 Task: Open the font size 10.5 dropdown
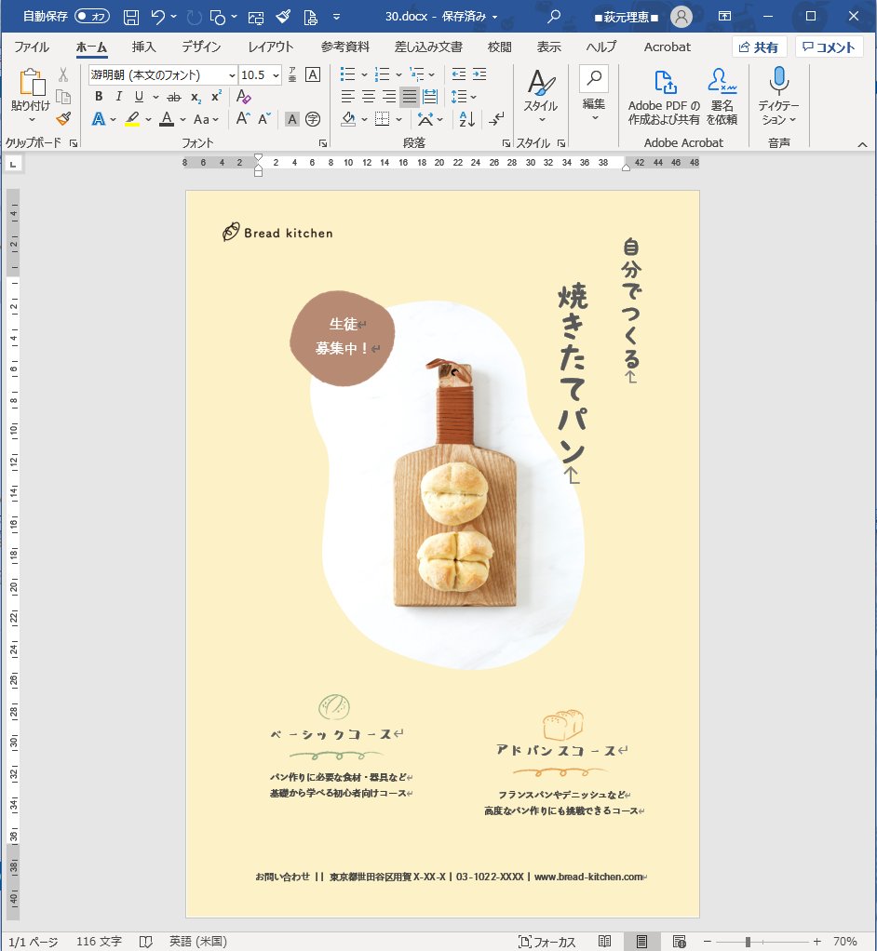tap(276, 75)
